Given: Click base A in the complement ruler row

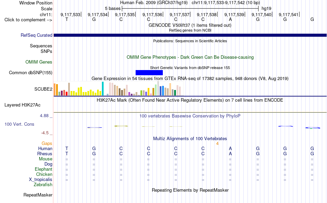Looking at the screenshot, I should [x=230, y=20].
